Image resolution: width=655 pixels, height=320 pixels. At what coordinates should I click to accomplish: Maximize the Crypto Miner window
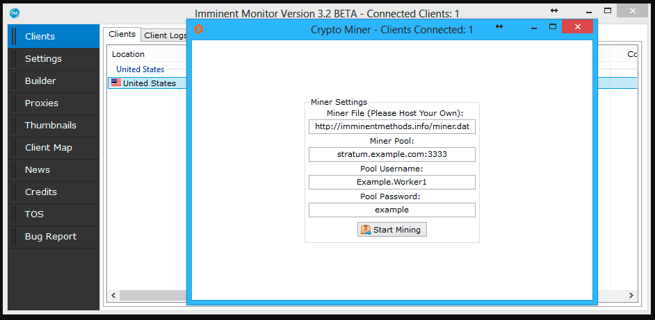[x=553, y=26]
